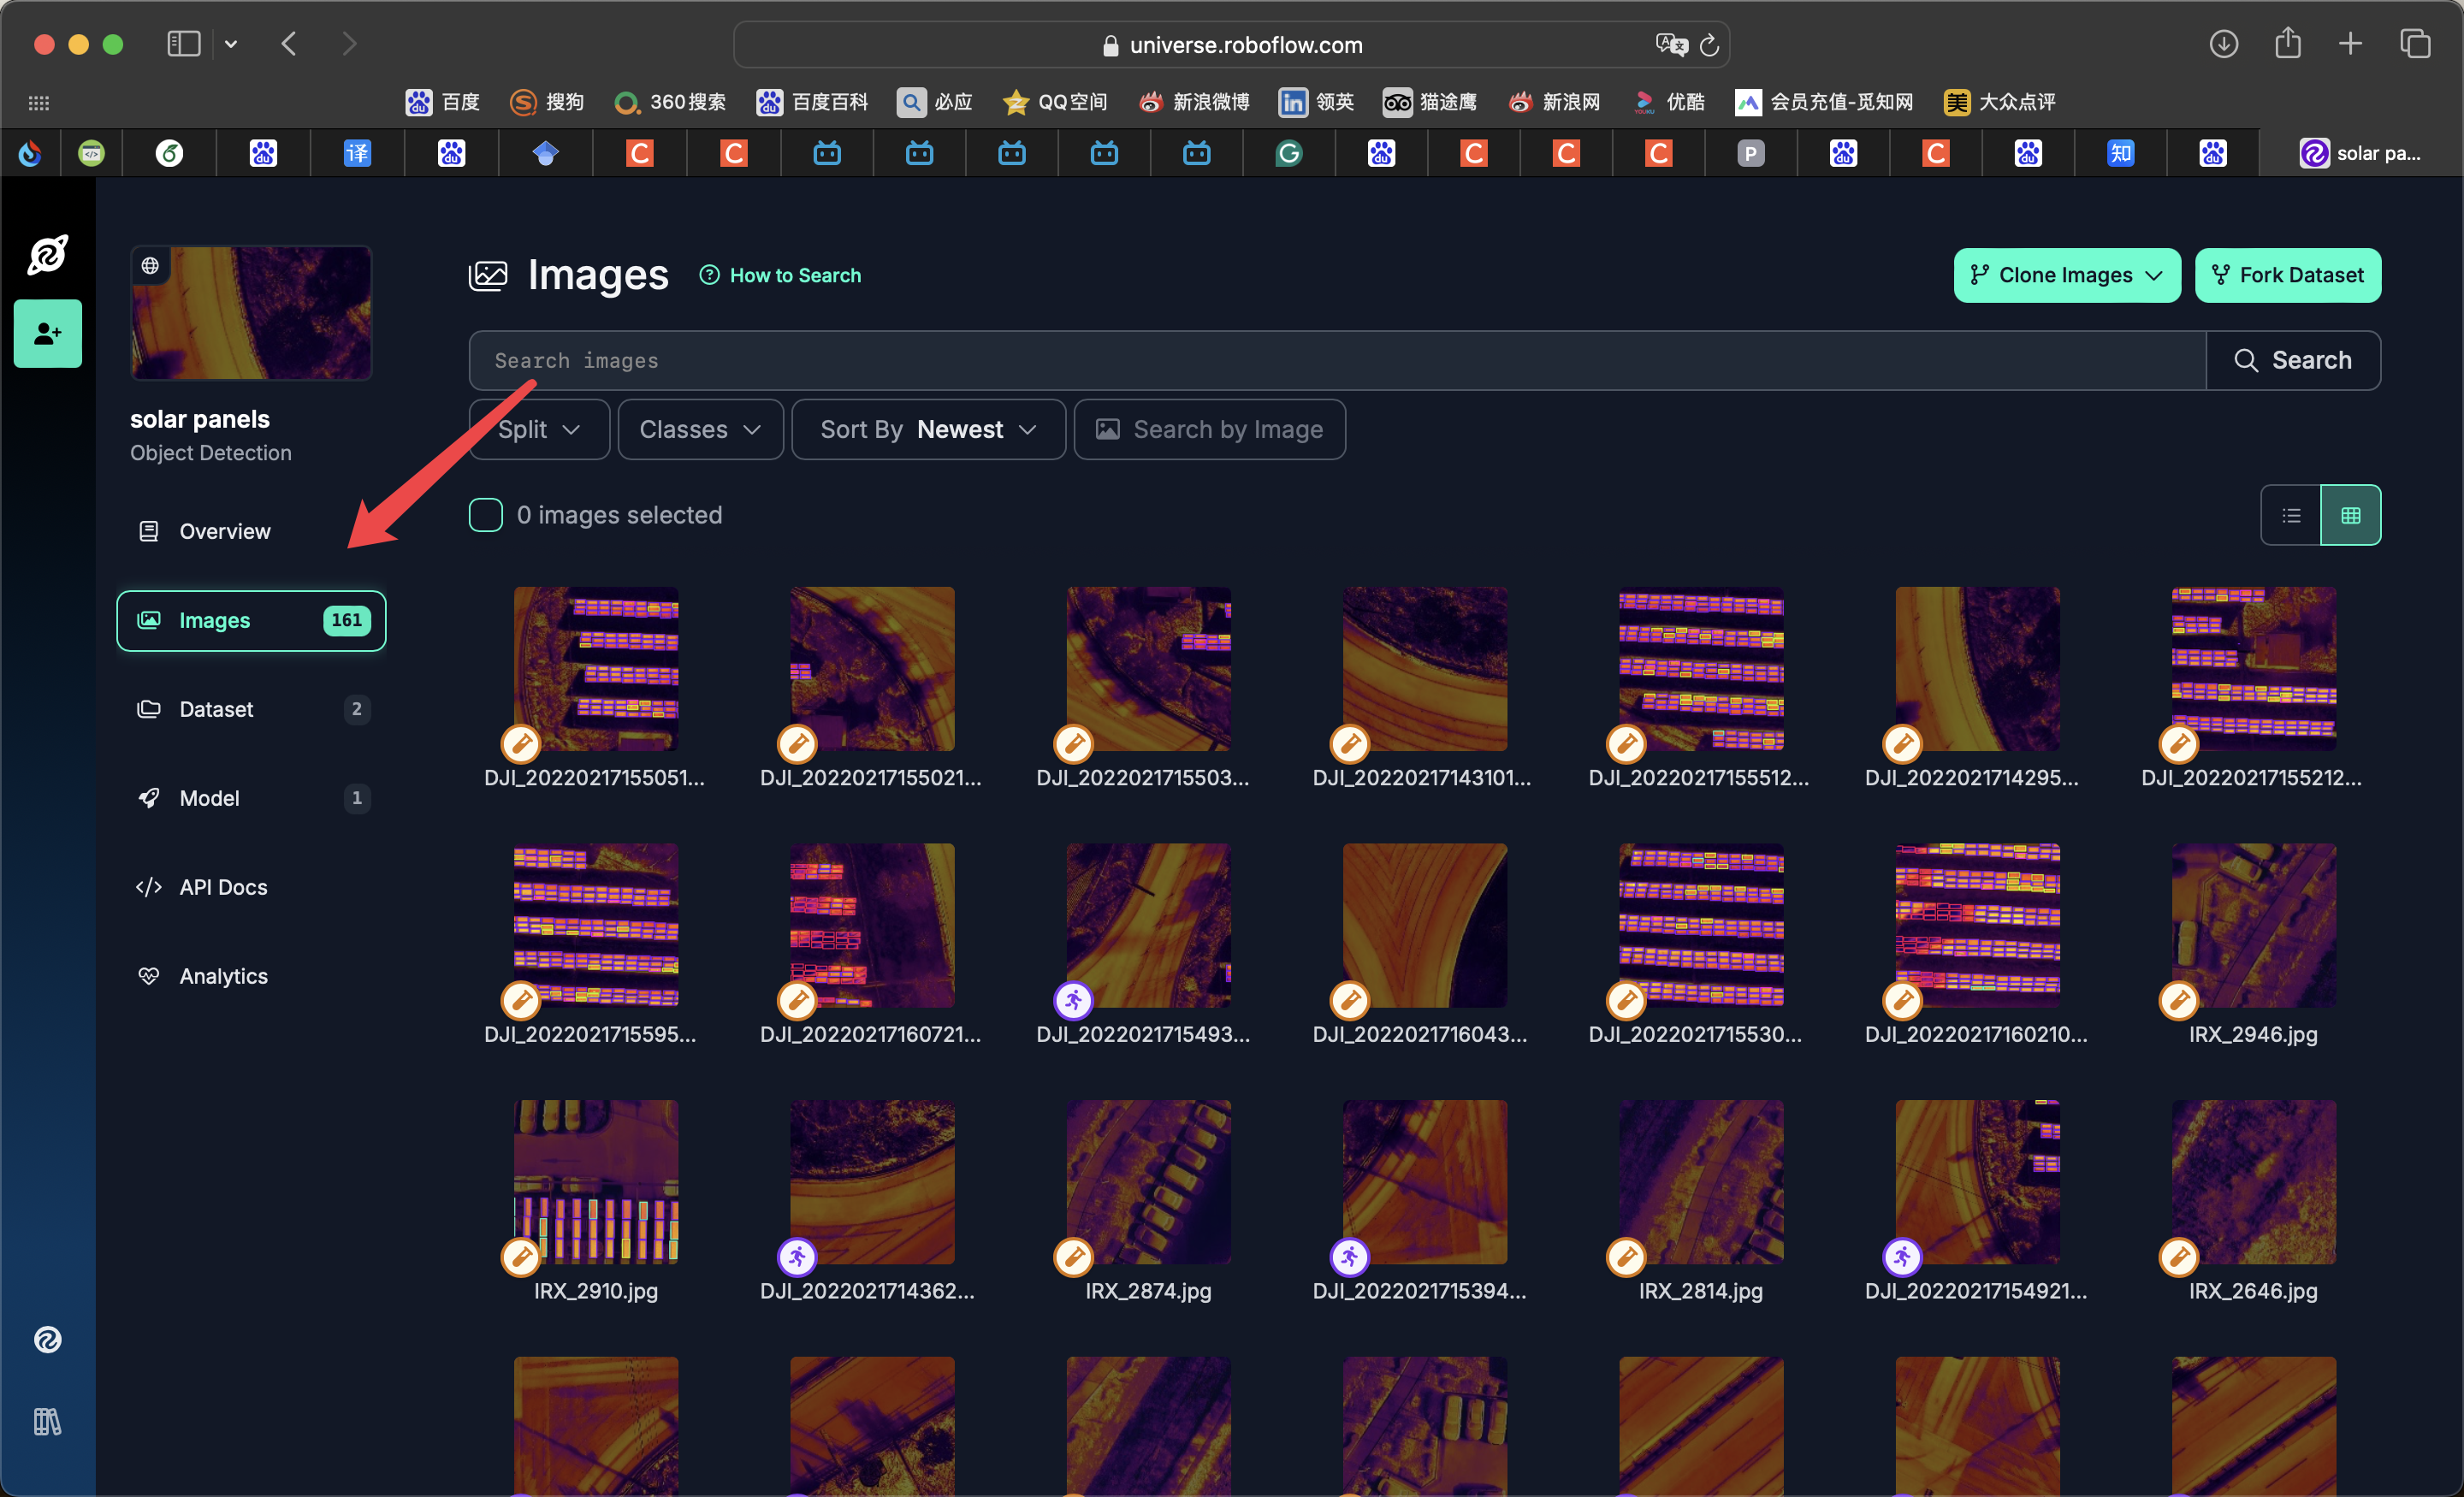Click the Safari share icon

pos(2287,44)
